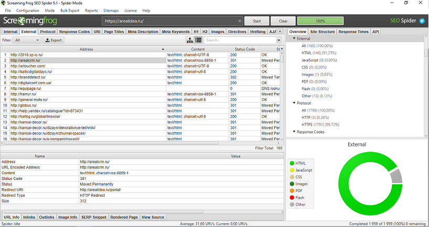Viewport: 429px width, 227px height.
Task: Open the Help menu
Action: coord(146,10)
